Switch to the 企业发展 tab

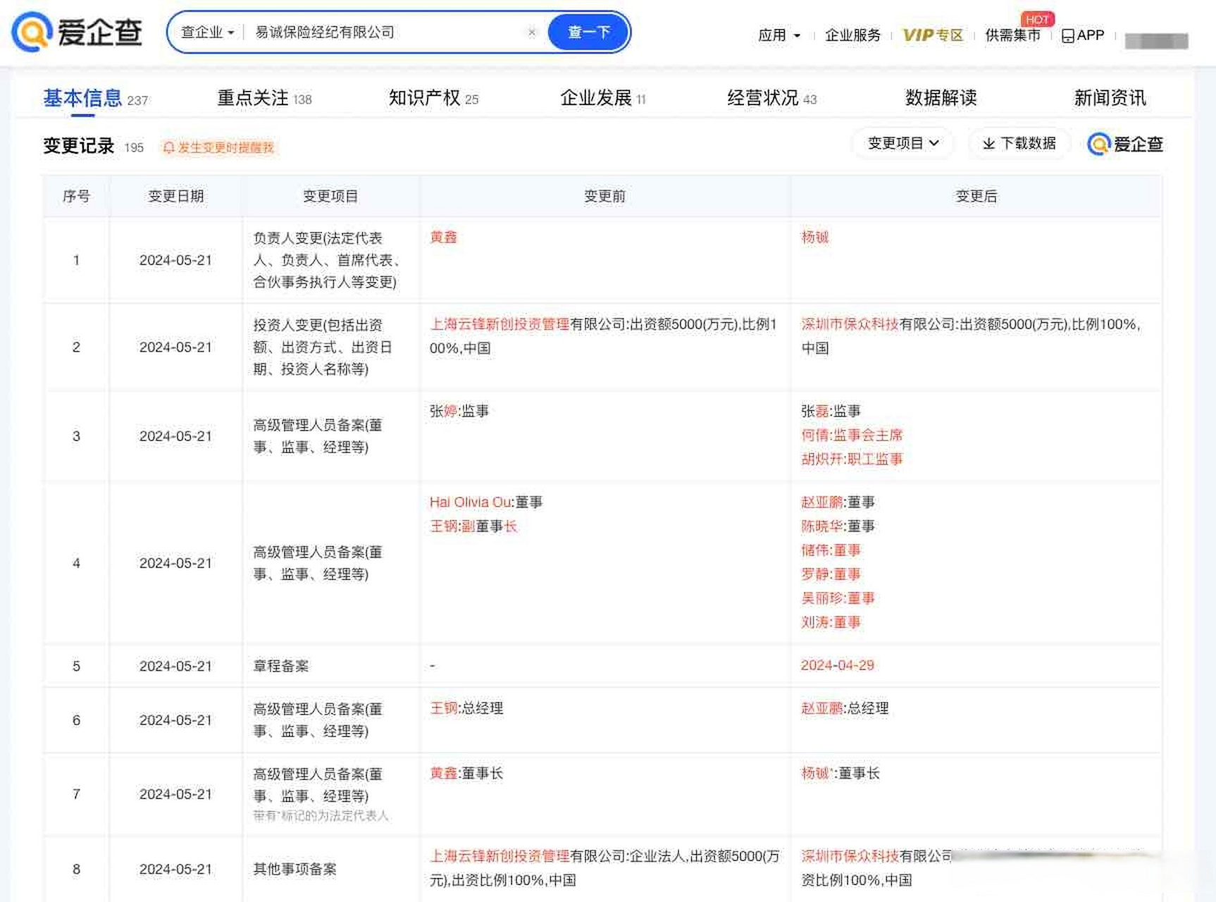[602, 99]
